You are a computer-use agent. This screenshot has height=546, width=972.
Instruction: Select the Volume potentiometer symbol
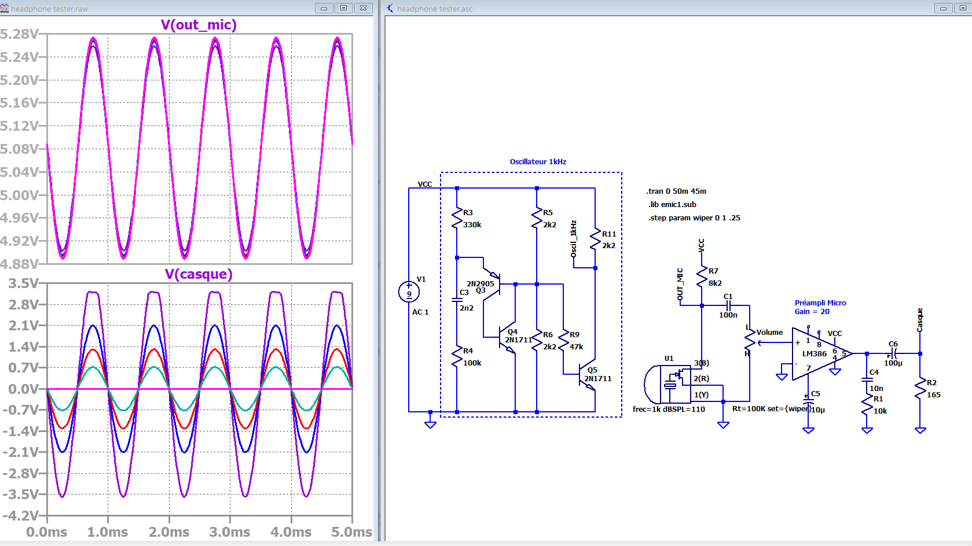(750, 342)
